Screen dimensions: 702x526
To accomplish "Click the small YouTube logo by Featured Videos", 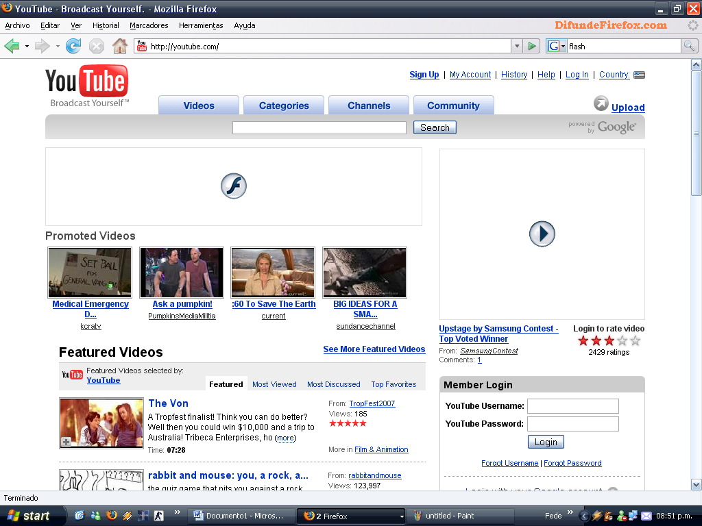I will pos(72,375).
